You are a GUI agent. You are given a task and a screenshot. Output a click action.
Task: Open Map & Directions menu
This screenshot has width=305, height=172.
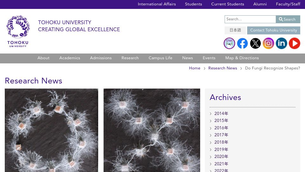pos(242,58)
